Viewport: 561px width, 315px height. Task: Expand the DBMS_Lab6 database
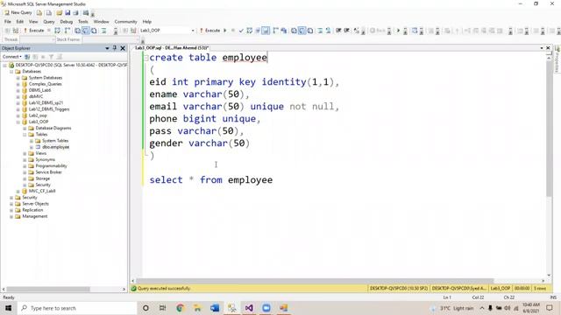[18, 91]
